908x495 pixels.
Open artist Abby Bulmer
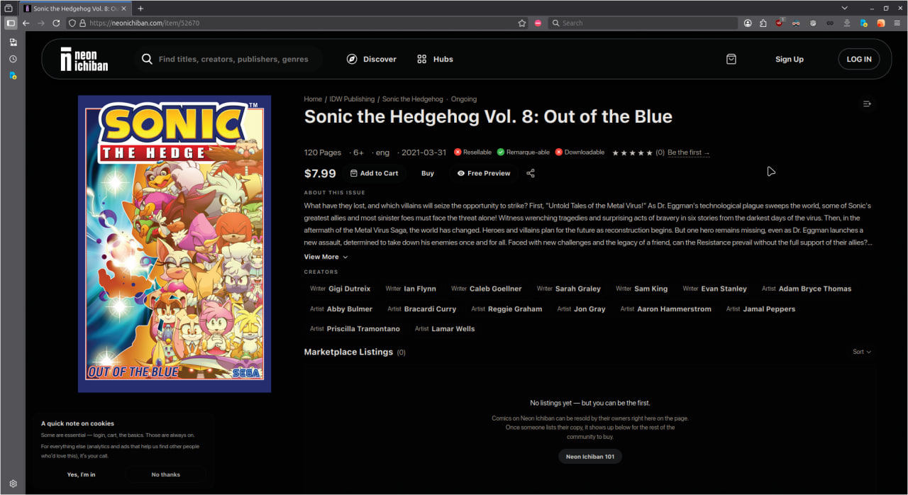[x=341, y=309]
